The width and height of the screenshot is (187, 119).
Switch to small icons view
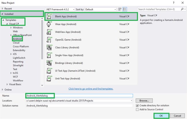tap(120, 9)
